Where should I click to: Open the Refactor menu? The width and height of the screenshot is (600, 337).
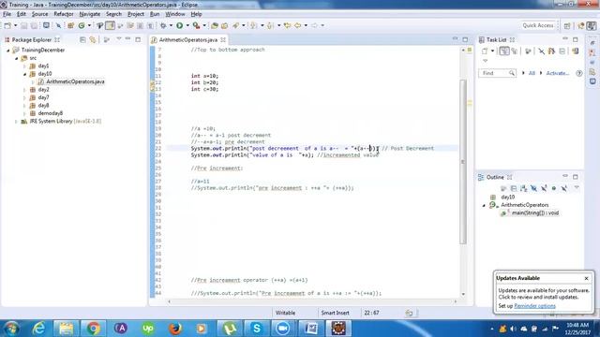pos(64,14)
